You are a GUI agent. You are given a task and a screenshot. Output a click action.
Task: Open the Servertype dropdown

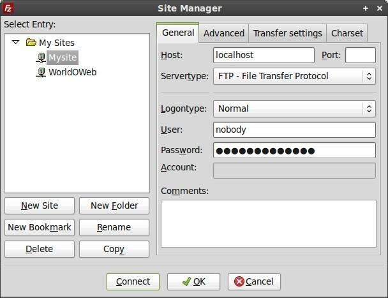[294, 76]
